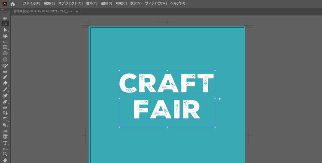Open the ファイル(F) menu
This screenshot has height=163, width=322.
point(32,3)
